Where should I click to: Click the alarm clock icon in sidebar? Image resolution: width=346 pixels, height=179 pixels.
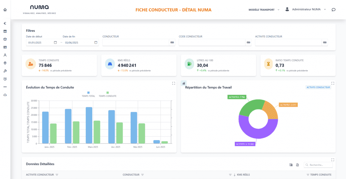click(5, 79)
